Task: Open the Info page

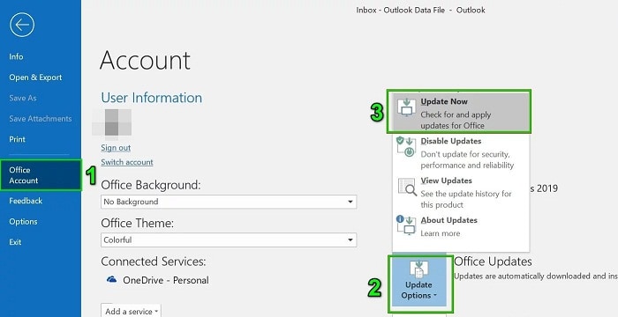Action: [16, 56]
